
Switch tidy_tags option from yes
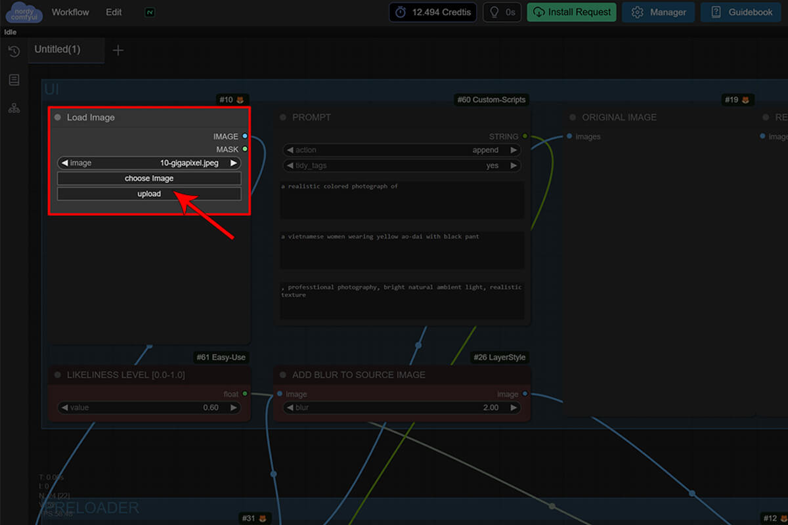401,165
